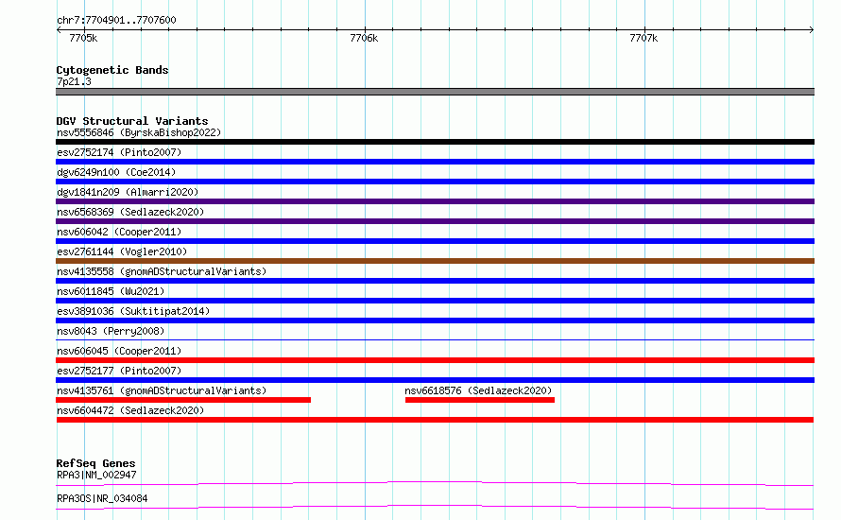Click the blue bar under esv2752177
The image size is (841, 520).
pyautogui.click(x=435, y=380)
